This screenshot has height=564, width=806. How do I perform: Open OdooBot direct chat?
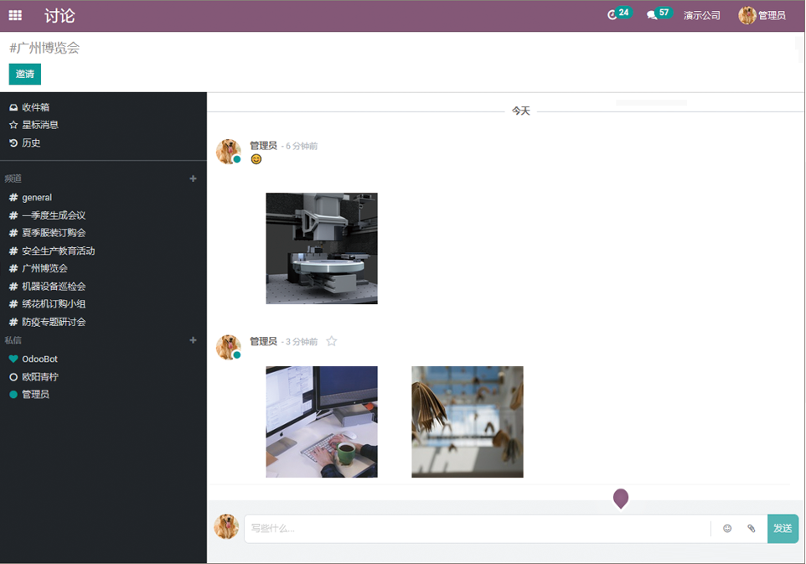(39, 360)
